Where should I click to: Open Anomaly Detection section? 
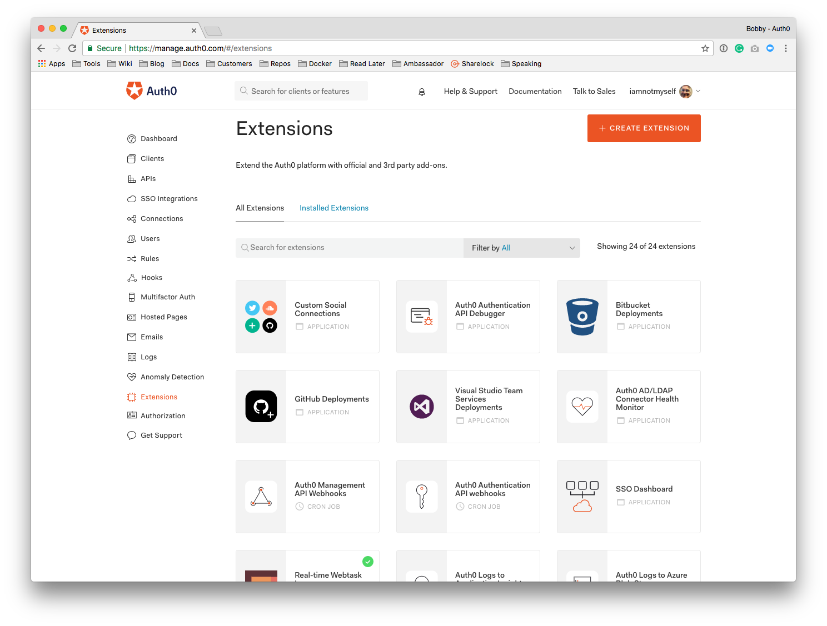pyautogui.click(x=172, y=377)
